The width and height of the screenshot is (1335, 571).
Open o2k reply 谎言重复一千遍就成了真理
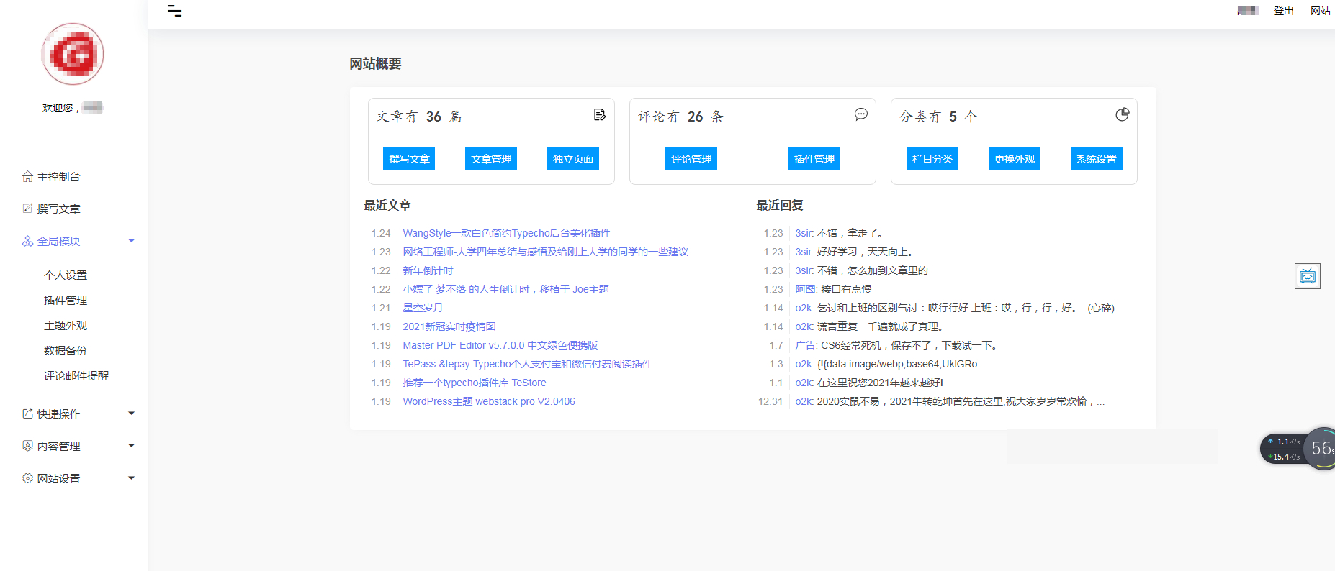coord(869,326)
